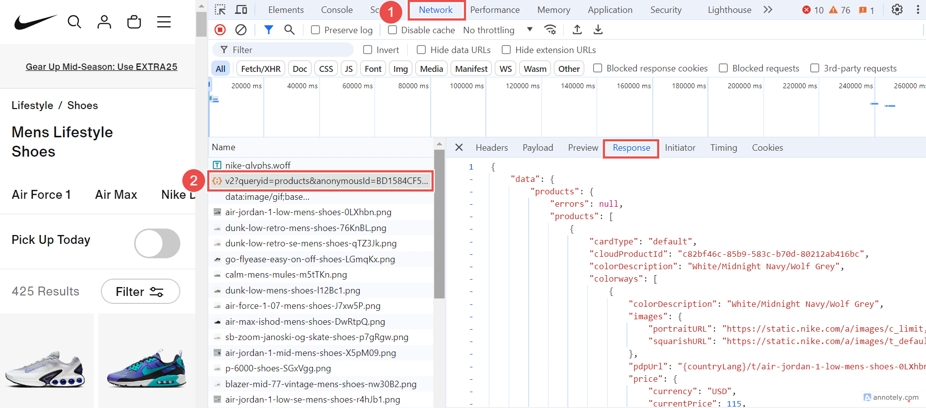Click the request list scrollbar thumb
926x408 pixels.
point(439,223)
